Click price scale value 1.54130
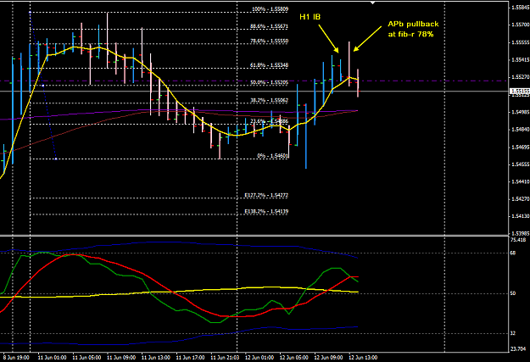This screenshot has height=362, width=530. tap(520, 216)
